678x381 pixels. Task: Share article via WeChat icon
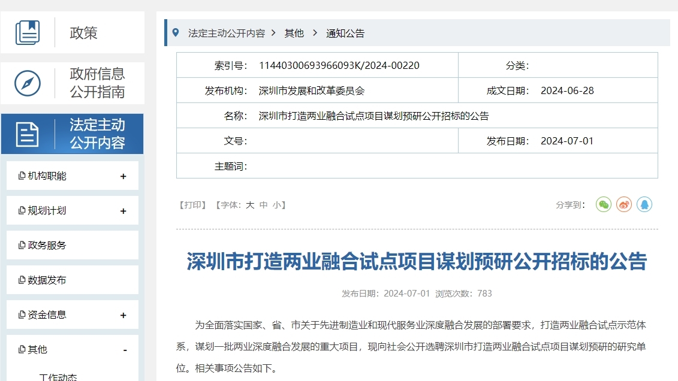tap(604, 205)
